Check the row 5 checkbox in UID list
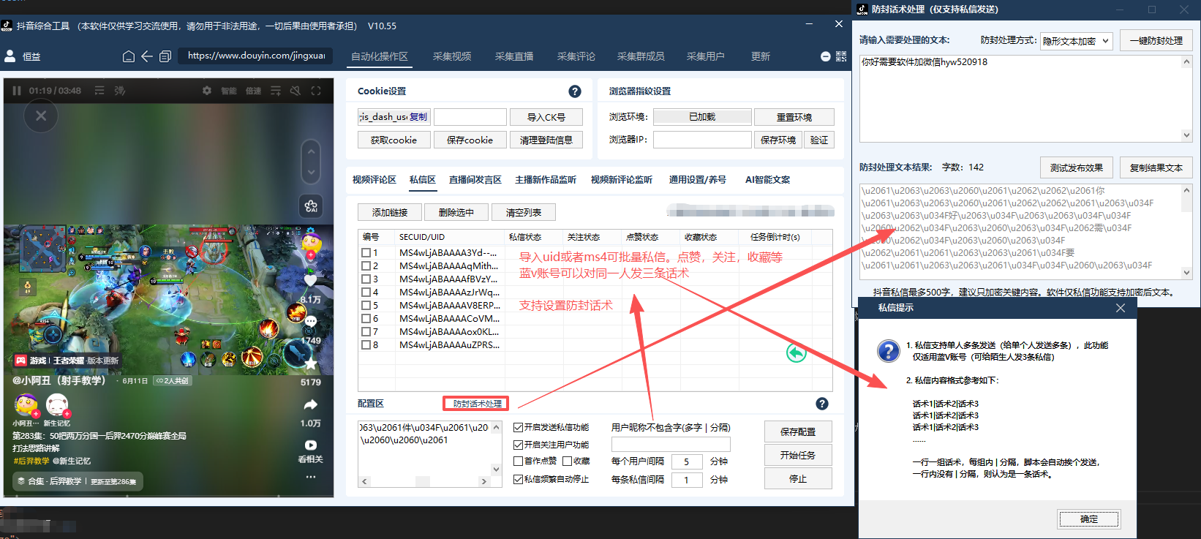Viewport: 1201px width, 539px height. pos(366,305)
